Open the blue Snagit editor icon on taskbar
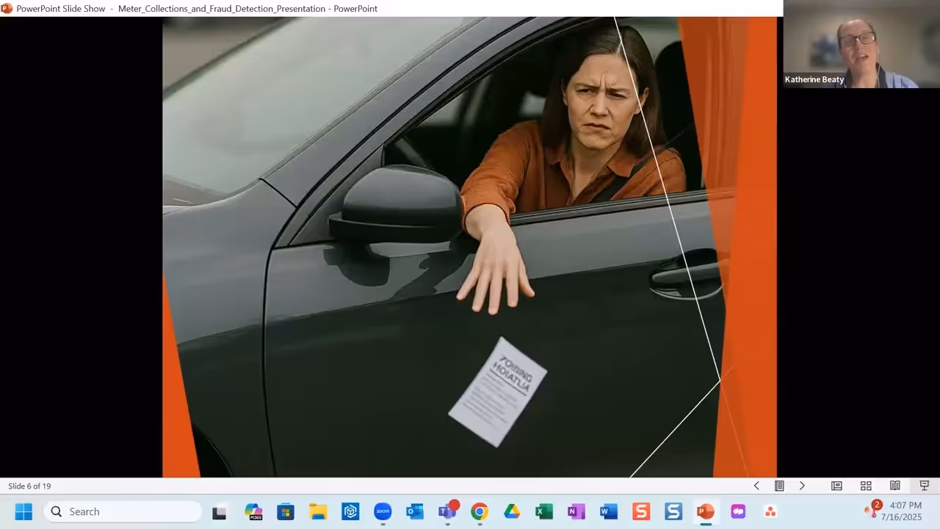 [x=673, y=511]
